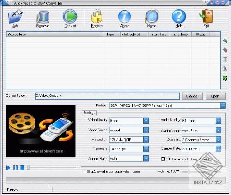This screenshot has width=231, height=195.
Task: Enable ShutDown the computer when done
Action: tap(85, 171)
